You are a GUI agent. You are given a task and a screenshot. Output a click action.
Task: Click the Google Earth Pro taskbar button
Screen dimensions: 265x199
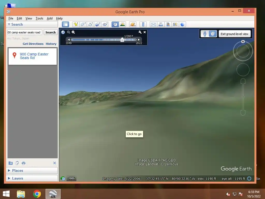click(53, 194)
